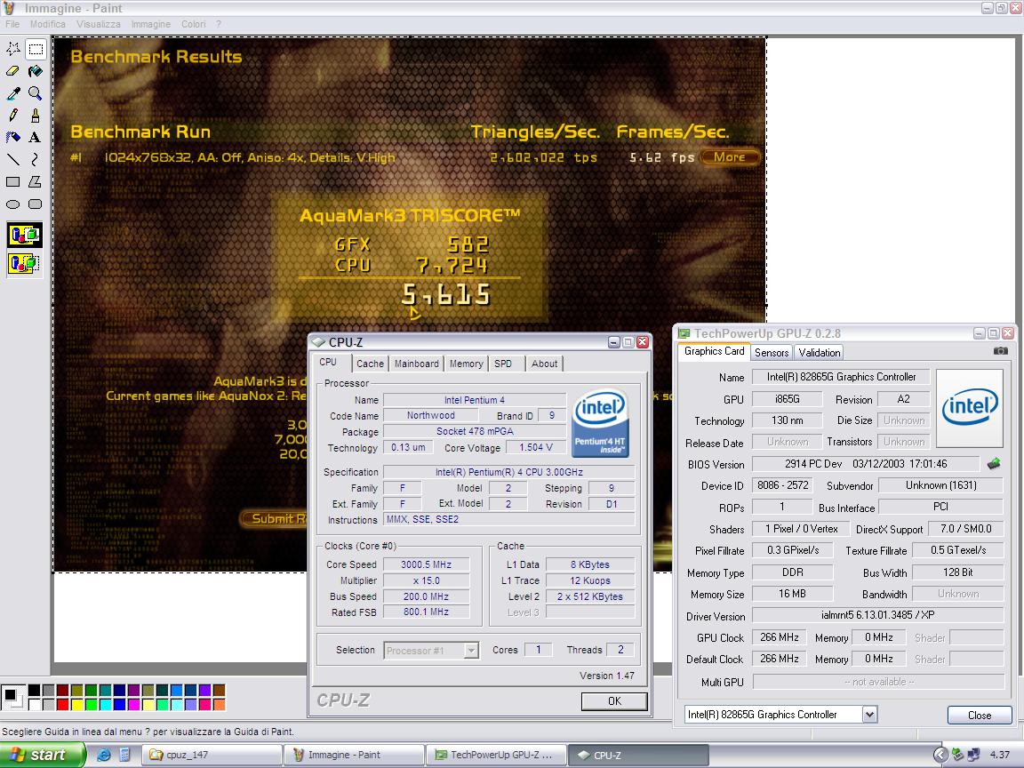The image size is (1024, 768).
Task: Click the Core Speed value 3000.5 MHz
Action: coord(427,565)
